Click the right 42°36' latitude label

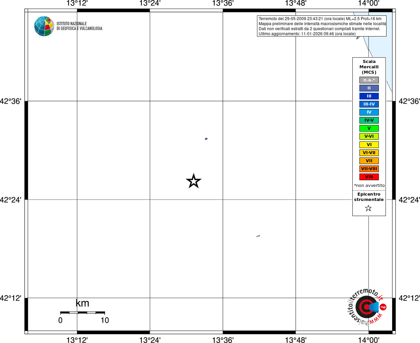pos(409,101)
